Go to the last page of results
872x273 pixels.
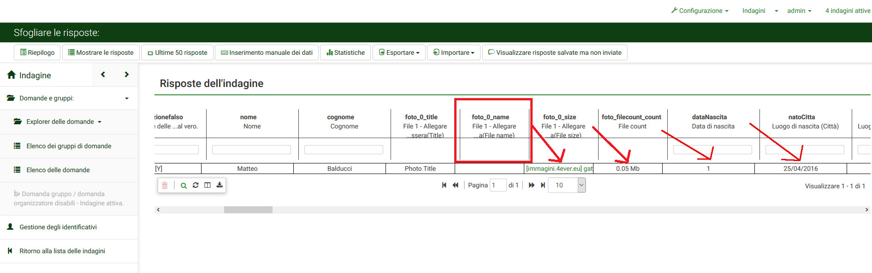pos(543,185)
